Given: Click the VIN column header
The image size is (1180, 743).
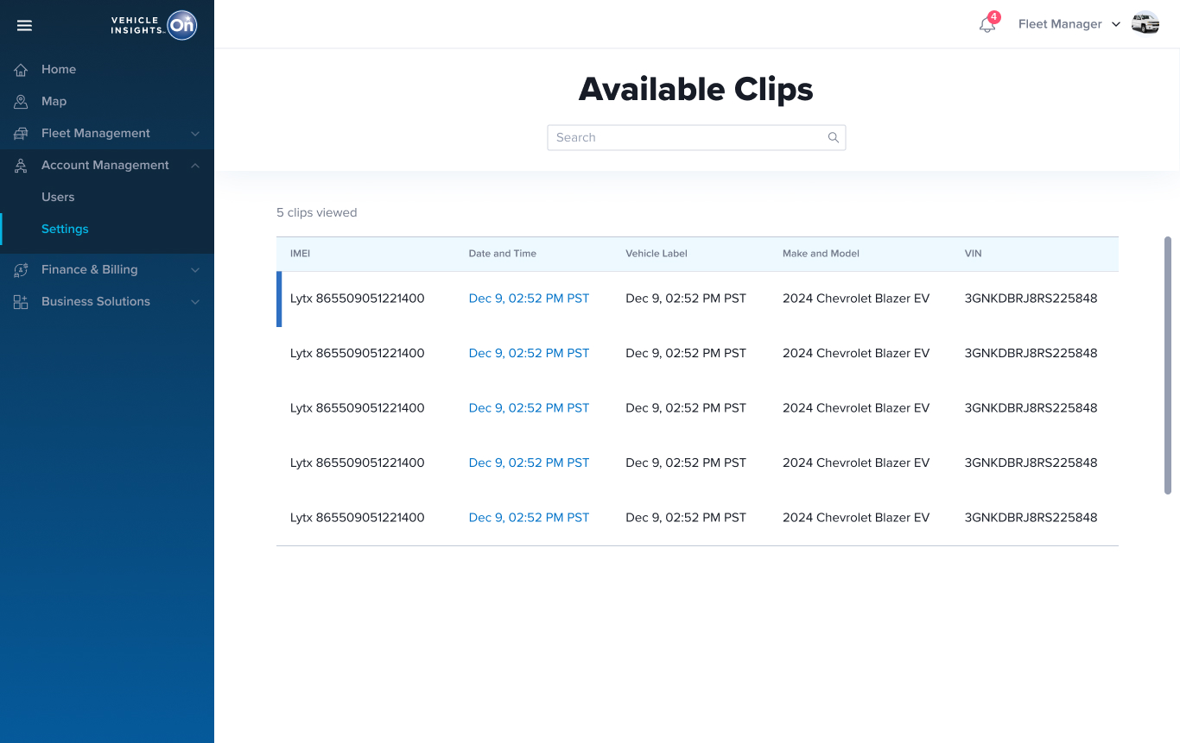Looking at the screenshot, I should tap(973, 254).
